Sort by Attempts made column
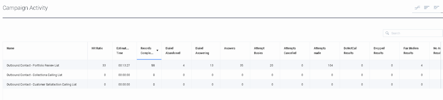The height and width of the screenshot is (100, 443). (320, 51)
